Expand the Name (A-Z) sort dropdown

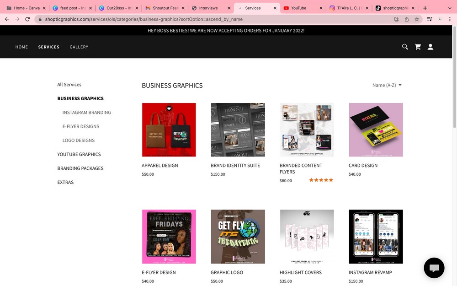tap(387, 85)
